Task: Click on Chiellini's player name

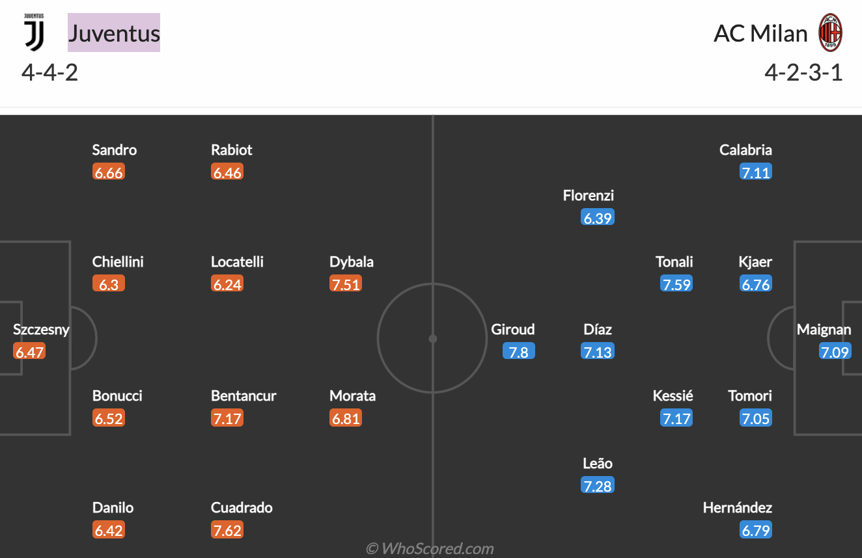Action: coord(118,261)
